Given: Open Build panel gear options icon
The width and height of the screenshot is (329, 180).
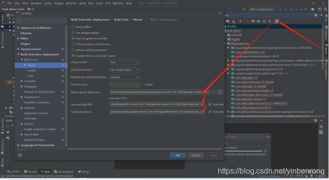Looking at the screenshot, I should point(316,121).
